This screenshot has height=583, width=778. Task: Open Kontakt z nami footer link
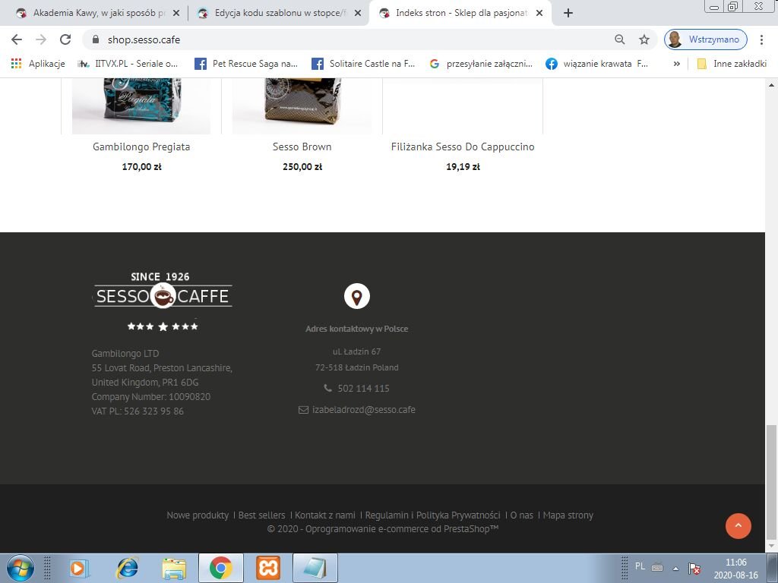tap(325, 515)
